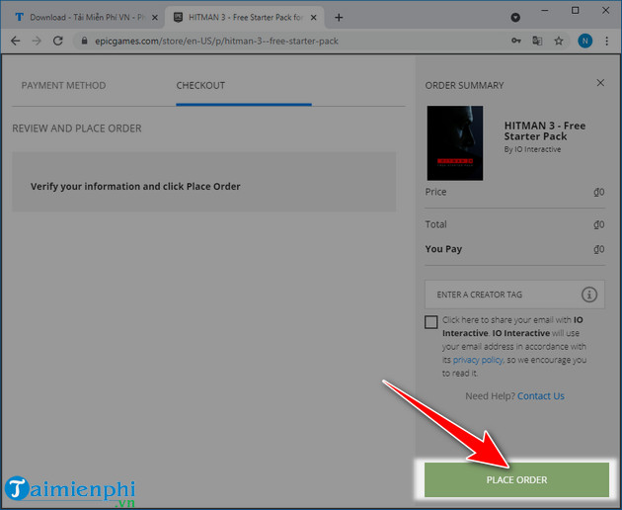Open the Contact Us link
The image size is (622, 510).
pos(540,396)
